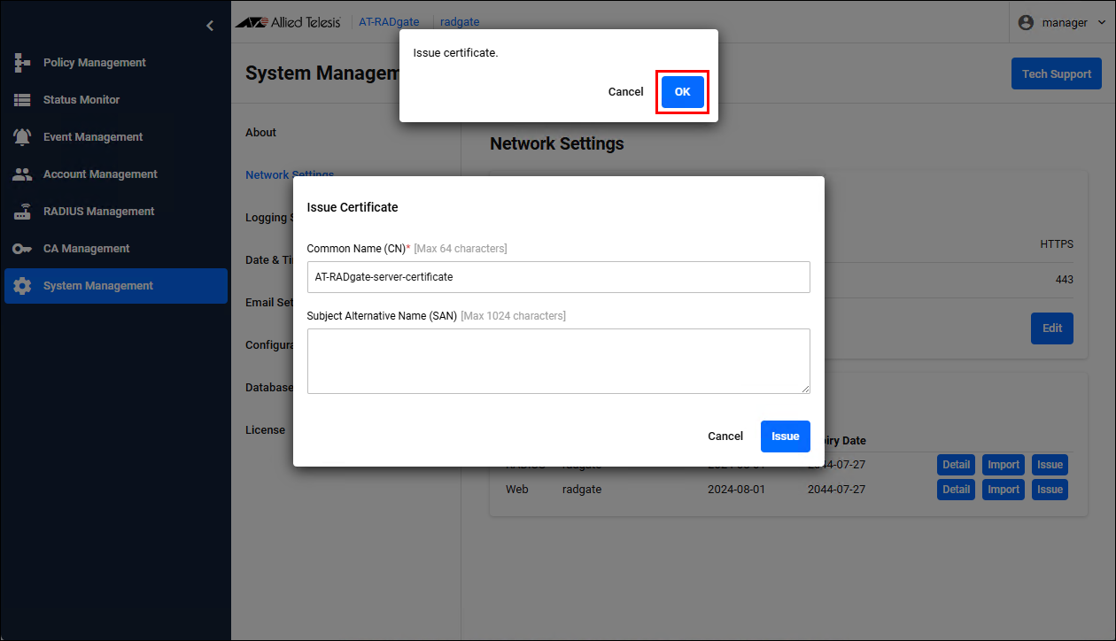
Task: Click the Web row date 2024-08-01
Action: 736,490
